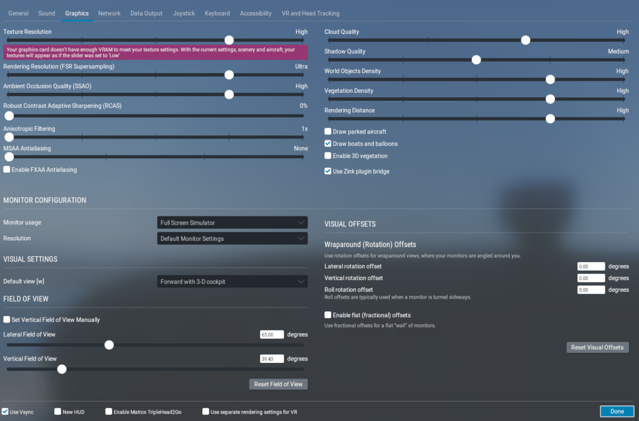Click the Texture Resolution slider handle

pyautogui.click(x=229, y=40)
